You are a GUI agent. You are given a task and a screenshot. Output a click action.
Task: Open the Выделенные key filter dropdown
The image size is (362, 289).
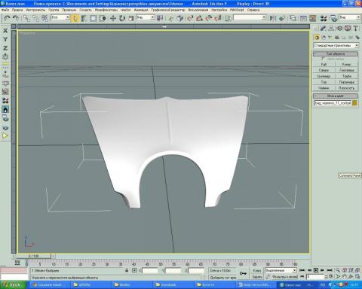click(281, 270)
